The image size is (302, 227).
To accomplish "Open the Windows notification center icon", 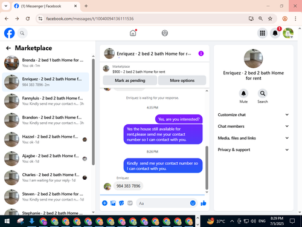I will click(292, 221).
